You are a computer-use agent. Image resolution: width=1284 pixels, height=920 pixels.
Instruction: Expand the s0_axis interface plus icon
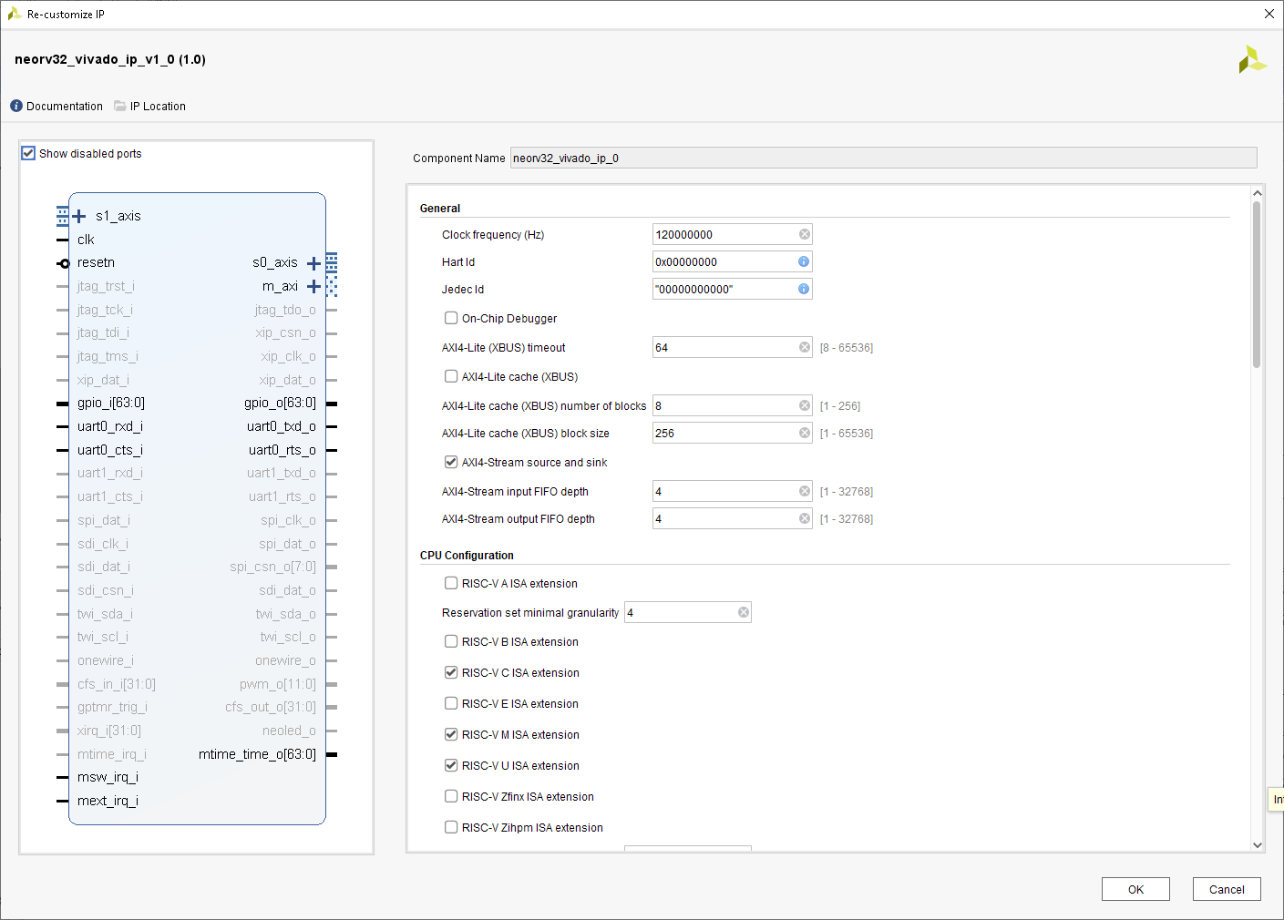[313, 263]
